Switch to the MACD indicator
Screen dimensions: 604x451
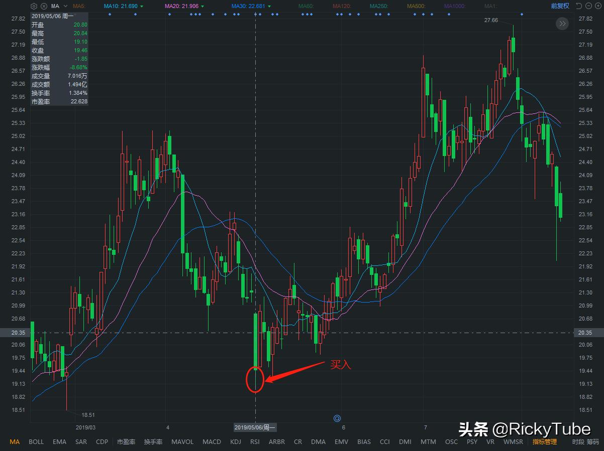coord(212,442)
